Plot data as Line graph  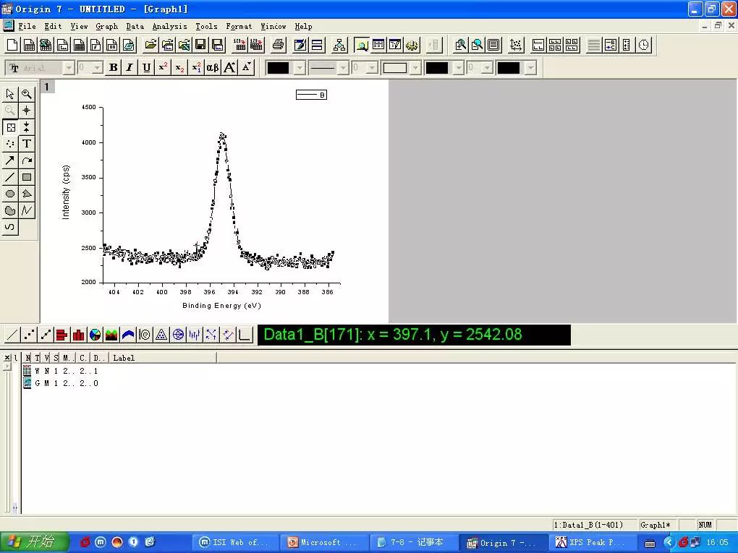click(x=12, y=335)
